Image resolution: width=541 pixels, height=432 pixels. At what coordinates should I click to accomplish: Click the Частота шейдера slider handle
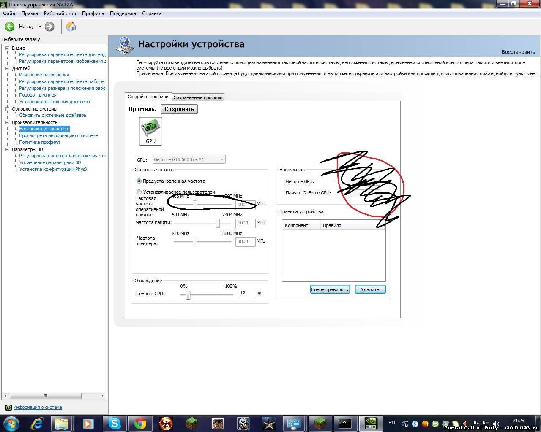tap(195, 242)
